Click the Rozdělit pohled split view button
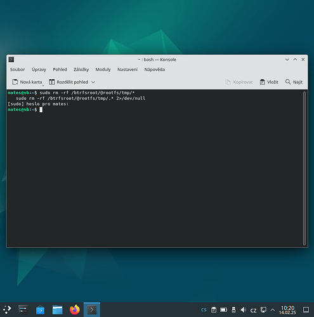 pyautogui.click(x=69, y=82)
